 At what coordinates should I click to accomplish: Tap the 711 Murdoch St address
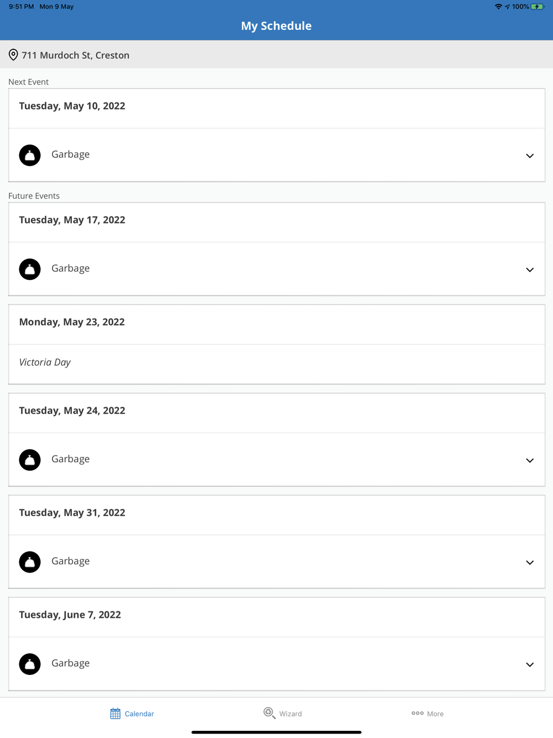click(x=76, y=55)
